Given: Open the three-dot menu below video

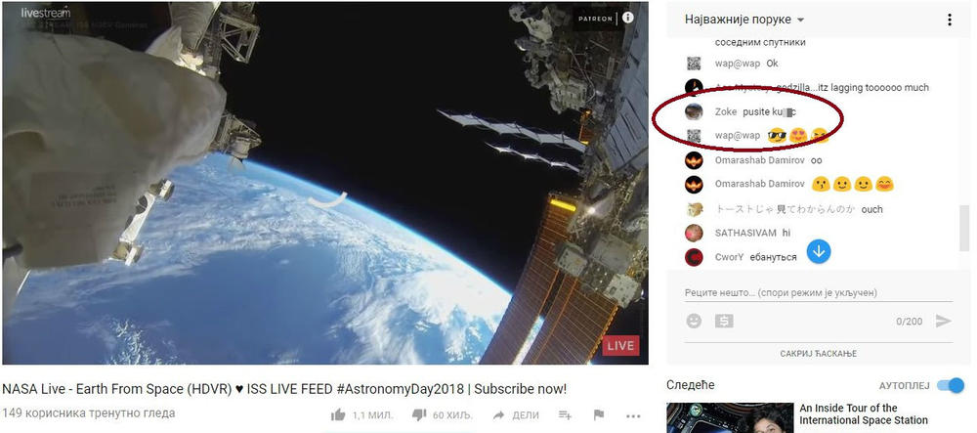Looking at the screenshot, I should 633,415.
